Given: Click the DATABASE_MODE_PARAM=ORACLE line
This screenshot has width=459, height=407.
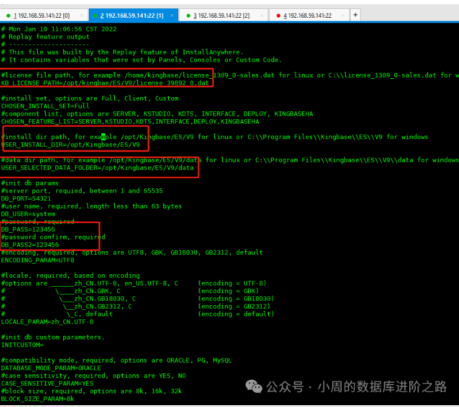Looking at the screenshot, I should 51,368.
